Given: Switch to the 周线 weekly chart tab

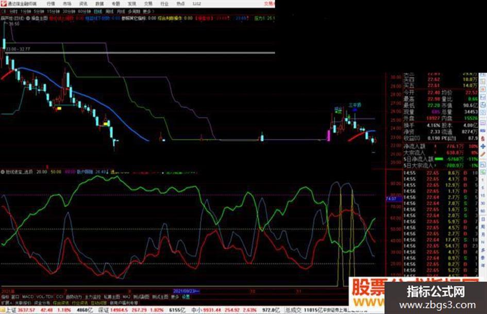Looking at the screenshot, I should coord(109,11).
